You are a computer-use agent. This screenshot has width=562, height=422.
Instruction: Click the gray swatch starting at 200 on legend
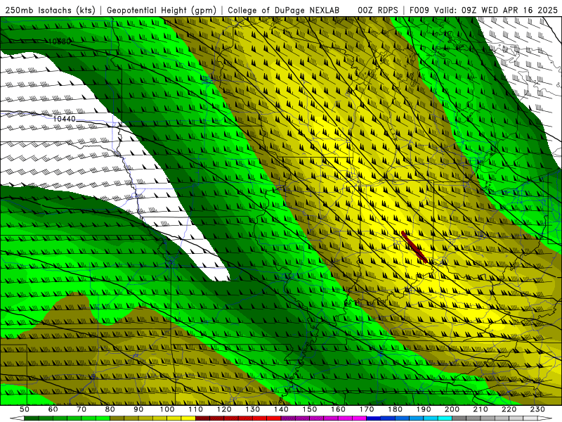click(x=459, y=418)
